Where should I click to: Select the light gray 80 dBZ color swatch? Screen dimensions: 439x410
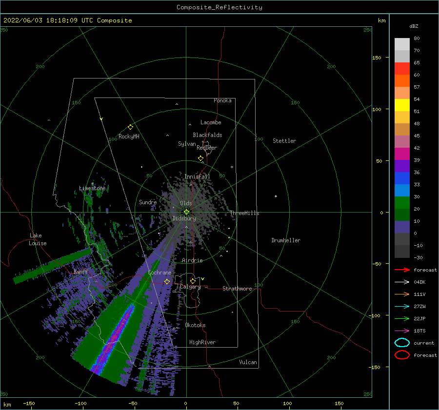tap(402, 44)
